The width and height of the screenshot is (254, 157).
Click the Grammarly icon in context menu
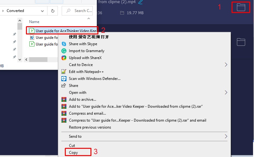coord(64,51)
